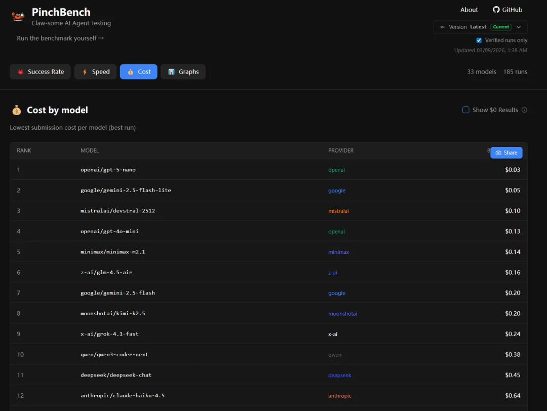Switch to the Success Rate tab
547x411 pixels.
(x=40, y=71)
